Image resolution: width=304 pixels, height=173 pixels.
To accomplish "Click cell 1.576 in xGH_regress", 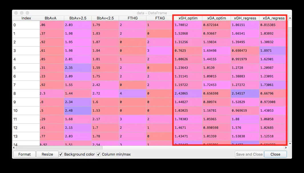I will [x=245, y=128].
